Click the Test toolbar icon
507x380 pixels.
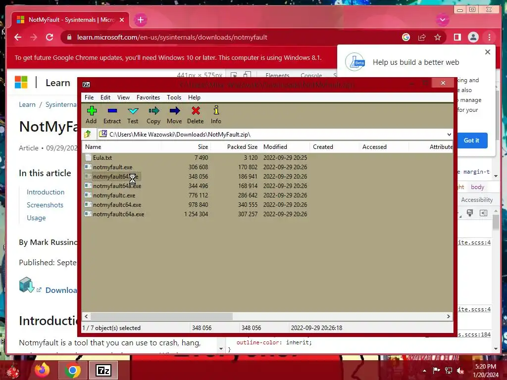tap(133, 115)
